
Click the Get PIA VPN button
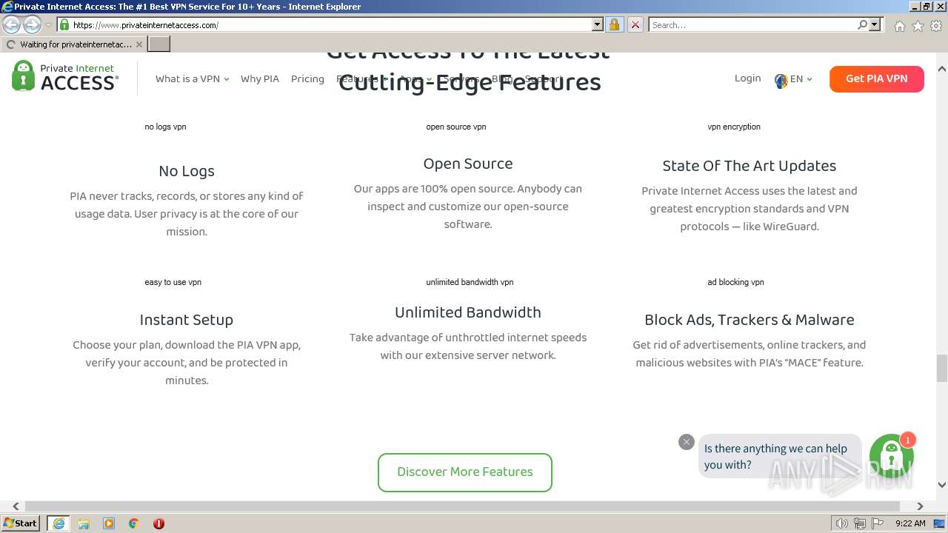(x=877, y=78)
